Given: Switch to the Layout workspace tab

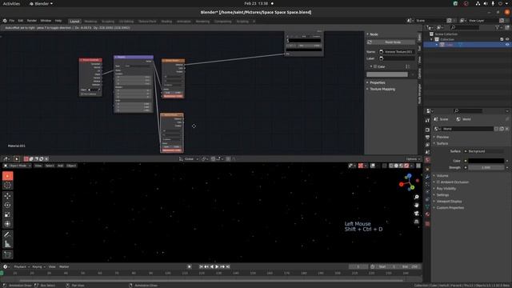Looking at the screenshot, I should point(74,22).
